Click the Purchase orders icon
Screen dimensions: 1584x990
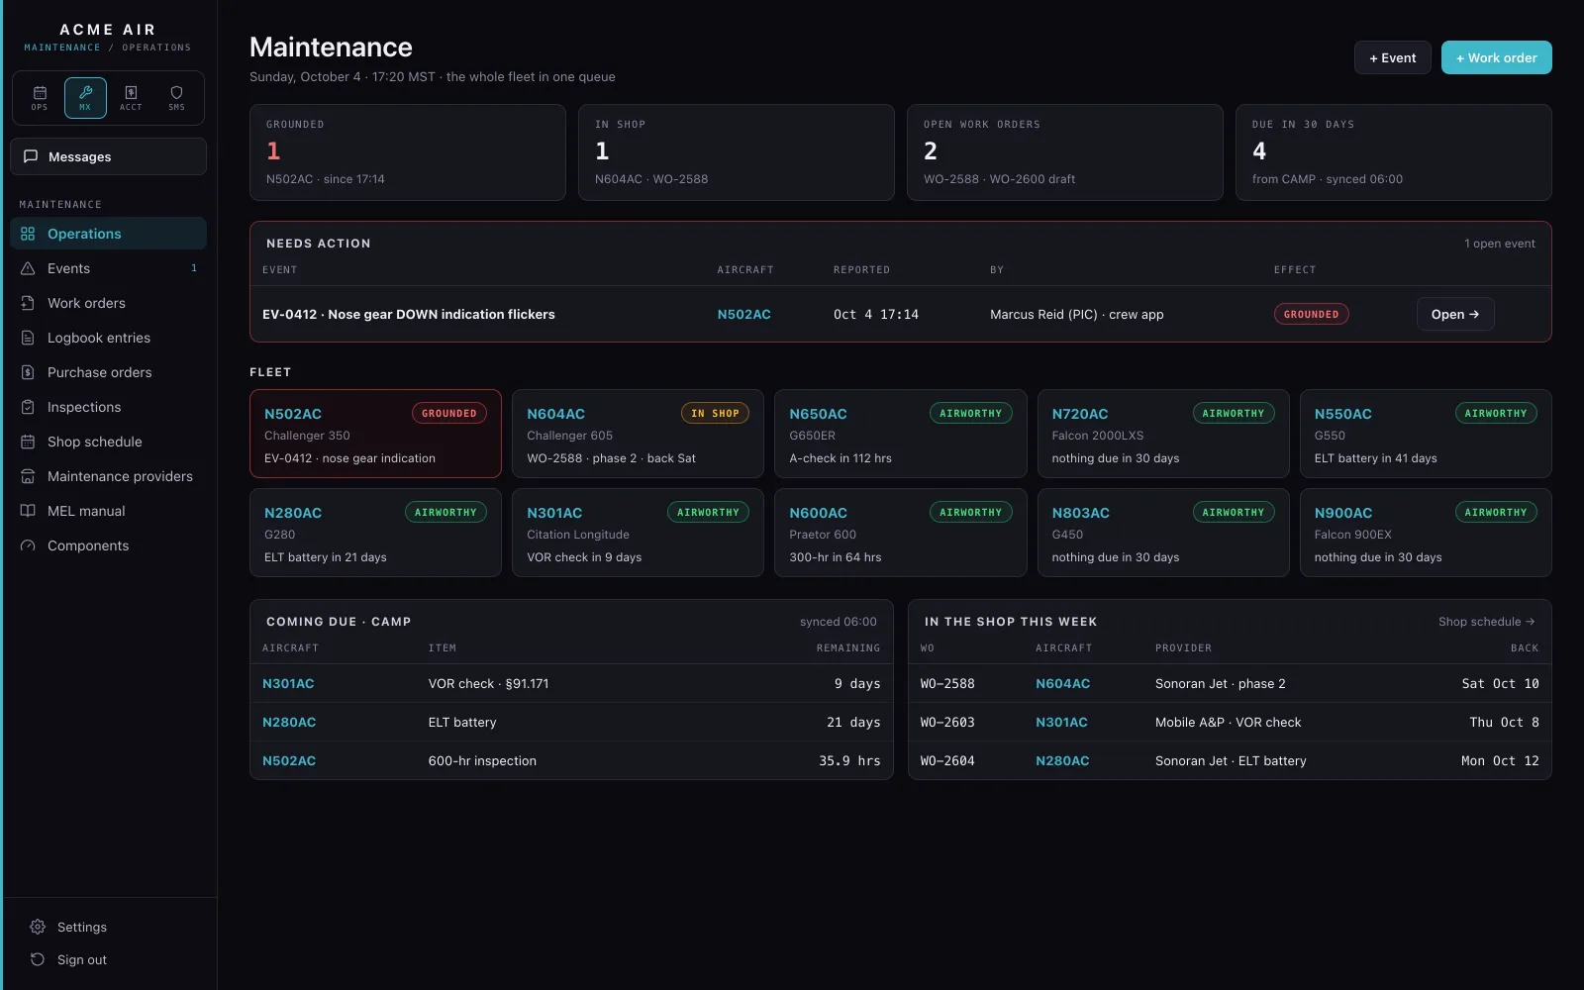(28, 372)
